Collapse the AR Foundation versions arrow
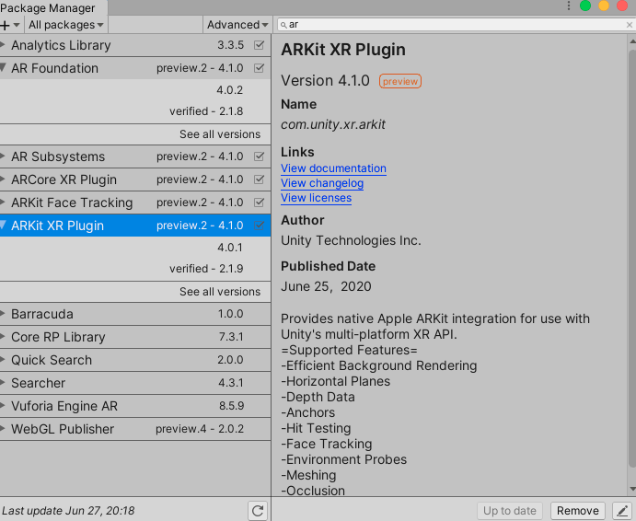The height and width of the screenshot is (521, 636). pos(3,67)
